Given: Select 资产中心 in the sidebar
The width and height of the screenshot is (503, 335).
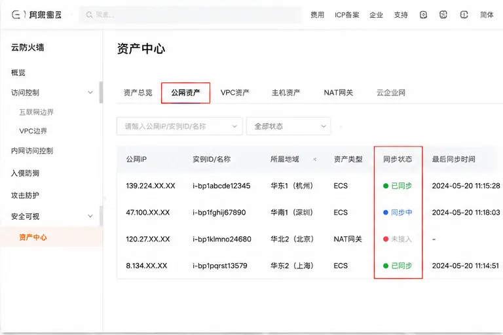Looking at the screenshot, I should click(33, 238).
